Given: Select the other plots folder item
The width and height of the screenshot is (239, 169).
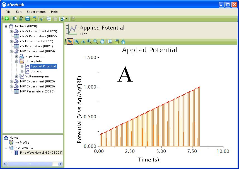Looking at the screenshot, I should pos(33,61).
